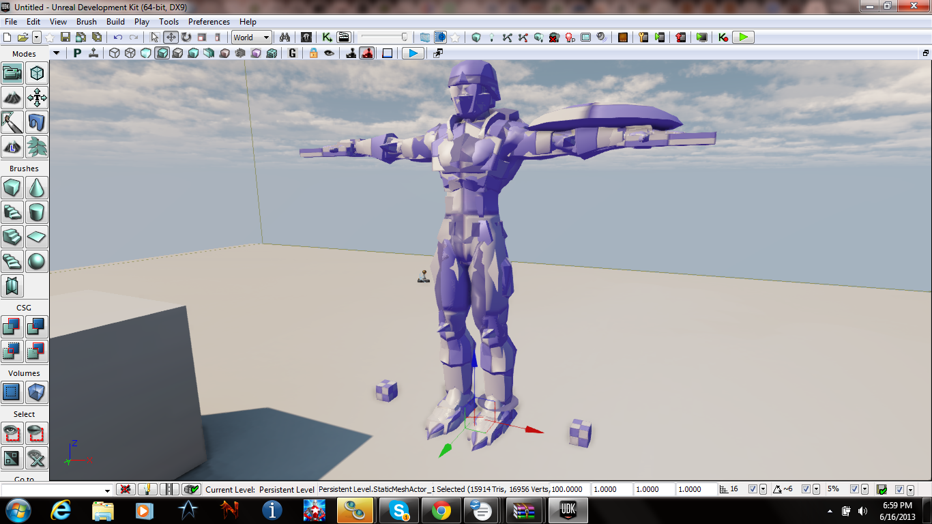The height and width of the screenshot is (524, 932).
Task: Open the Brush menu
Action: pos(87,22)
